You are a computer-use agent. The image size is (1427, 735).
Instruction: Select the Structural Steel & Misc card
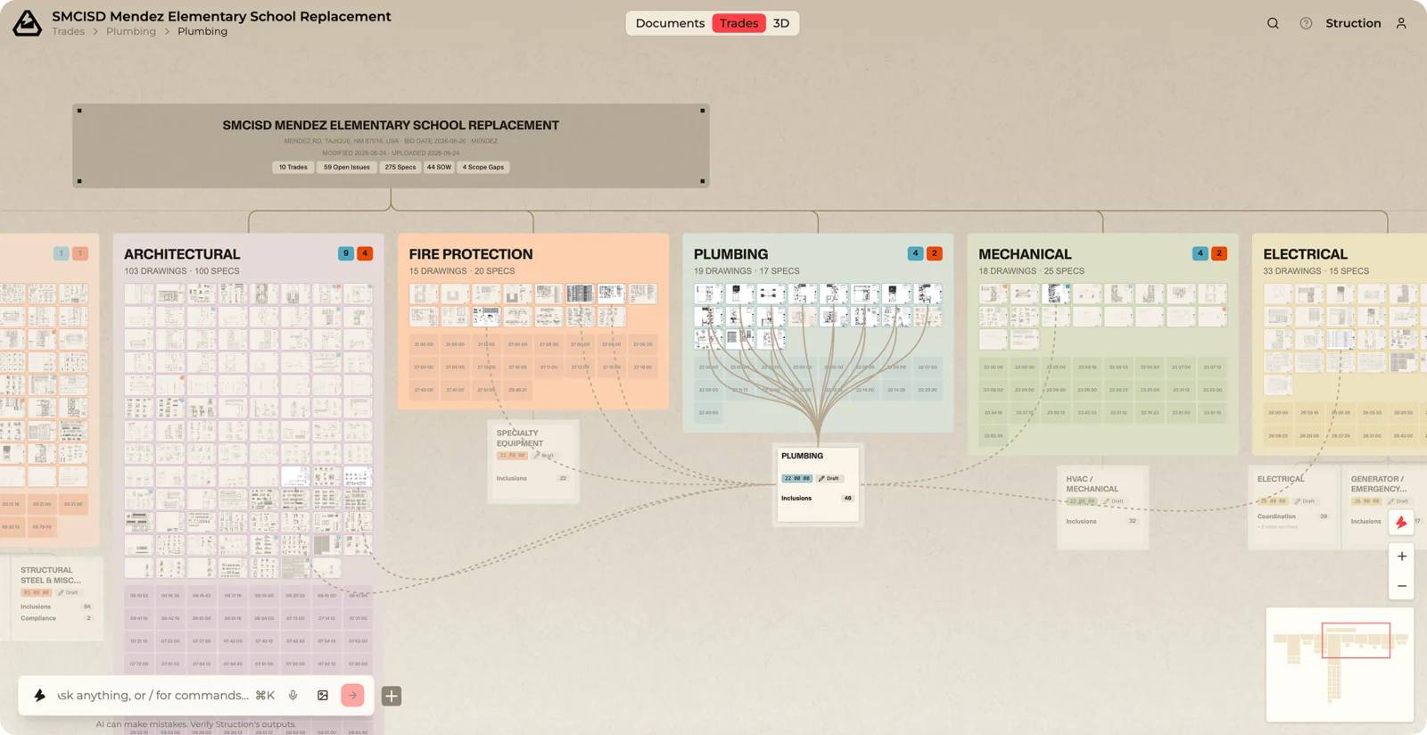(x=55, y=599)
